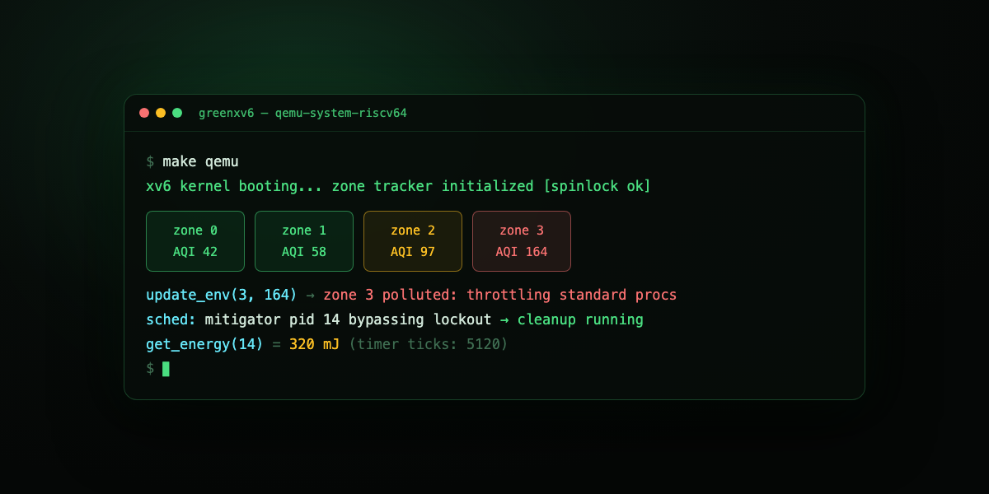Click 'cleanup running' status text

point(580,319)
